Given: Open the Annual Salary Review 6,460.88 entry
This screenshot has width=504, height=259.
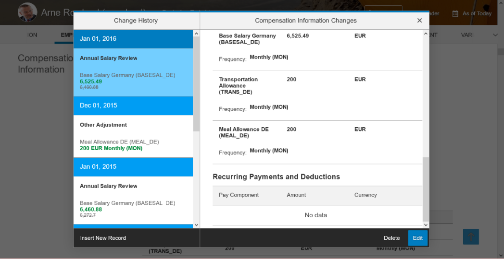Looking at the screenshot, I should (x=133, y=200).
